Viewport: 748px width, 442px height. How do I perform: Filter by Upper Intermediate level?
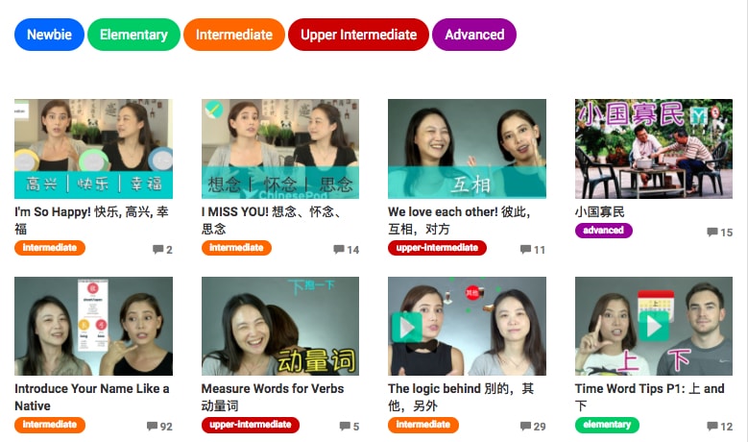(358, 35)
